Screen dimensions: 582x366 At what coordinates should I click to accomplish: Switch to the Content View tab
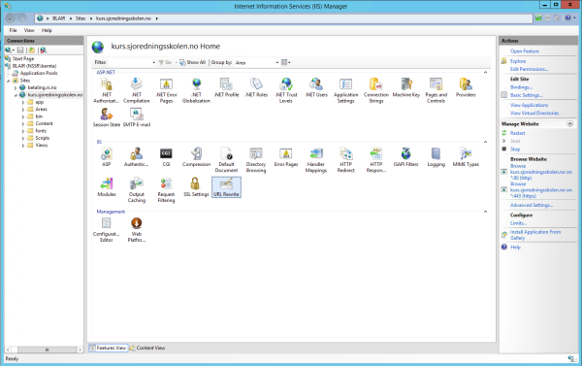pos(147,348)
